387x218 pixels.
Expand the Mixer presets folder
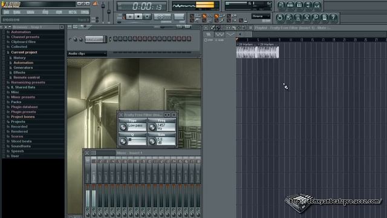coord(23,97)
